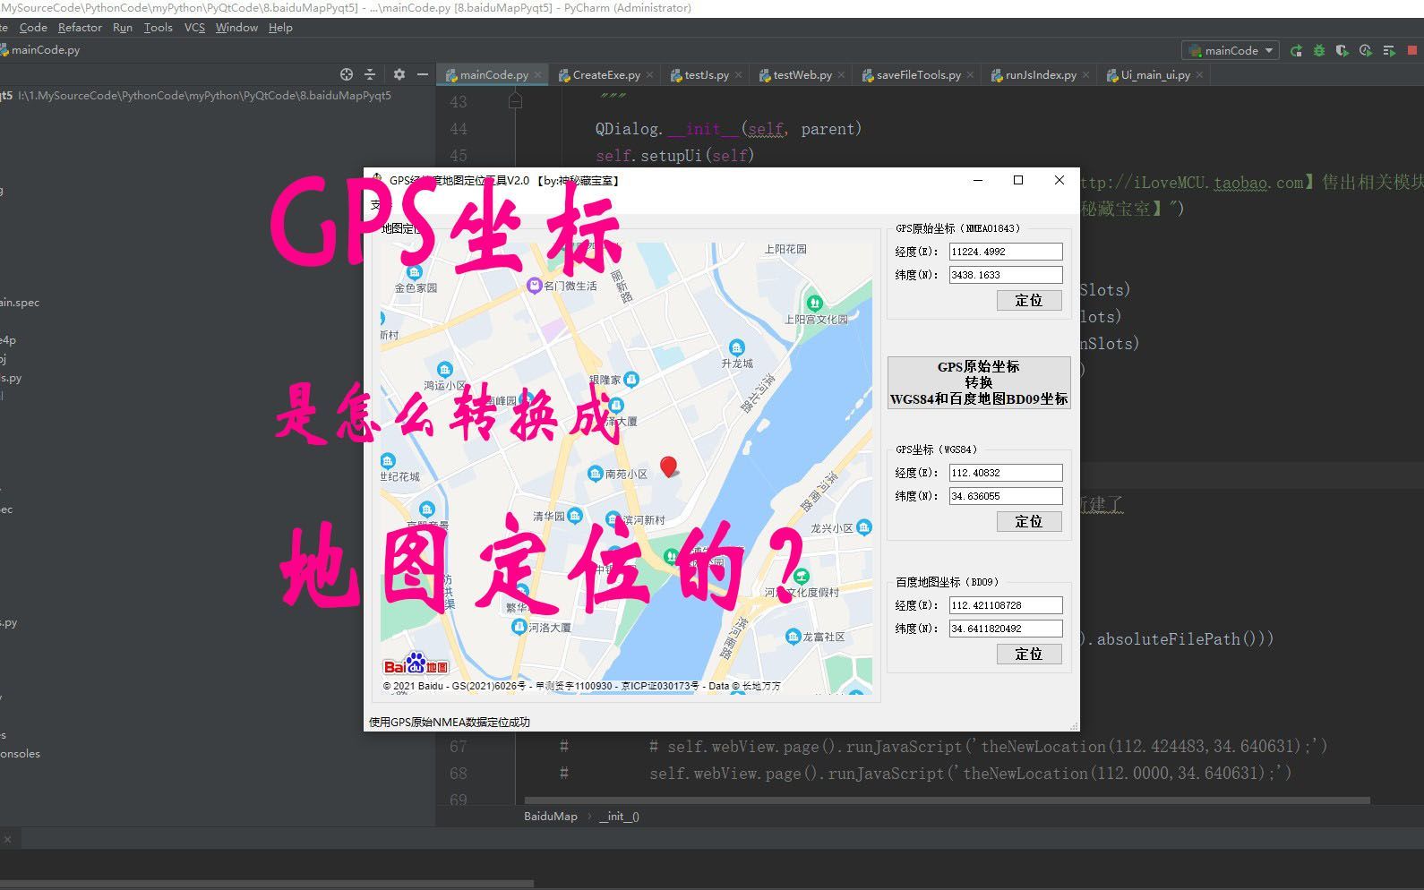The image size is (1424, 890).
Task: Close the mainCode.py tab
Action: 537,75
